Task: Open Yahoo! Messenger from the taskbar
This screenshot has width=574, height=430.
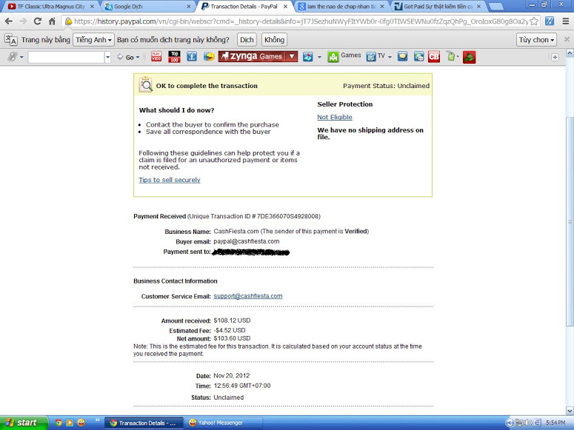Action: [223, 423]
